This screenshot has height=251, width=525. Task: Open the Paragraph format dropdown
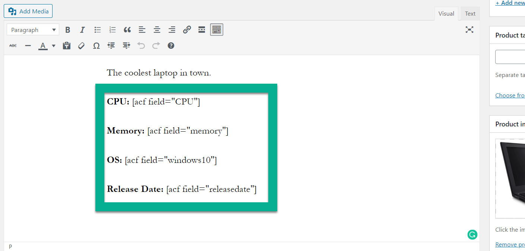pyautogui.click(x=33, y=30)
